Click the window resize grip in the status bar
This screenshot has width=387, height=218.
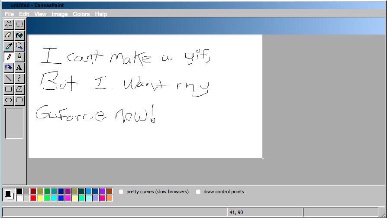click(x=382, y=214)
